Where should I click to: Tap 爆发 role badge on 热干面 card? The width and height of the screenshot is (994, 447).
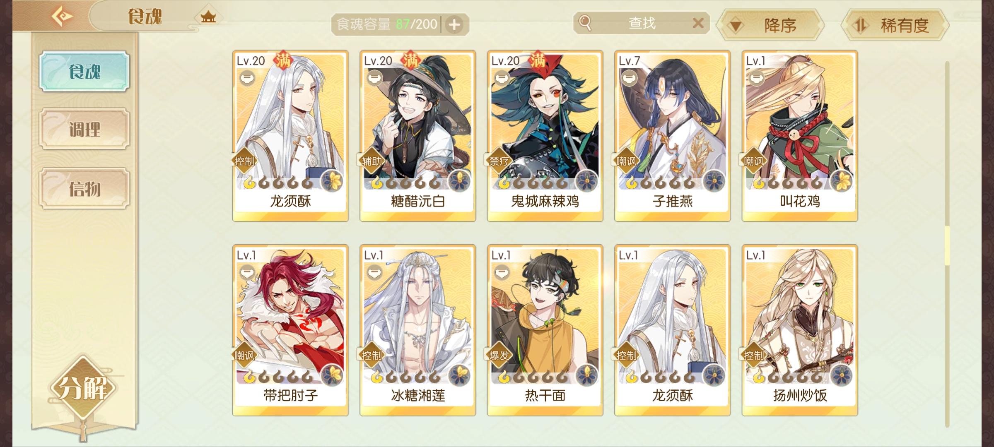coord(498,355)
